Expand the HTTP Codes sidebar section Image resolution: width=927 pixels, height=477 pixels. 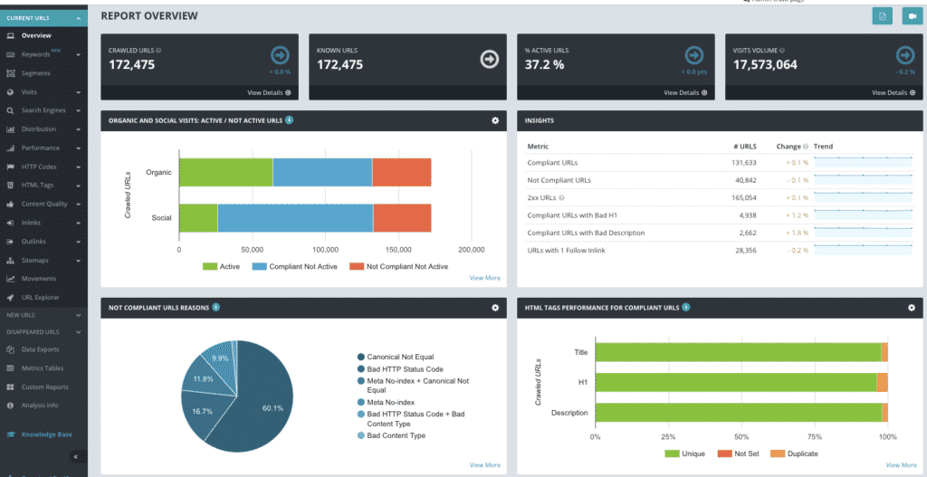pyautogui.click(x=79, y=167)
